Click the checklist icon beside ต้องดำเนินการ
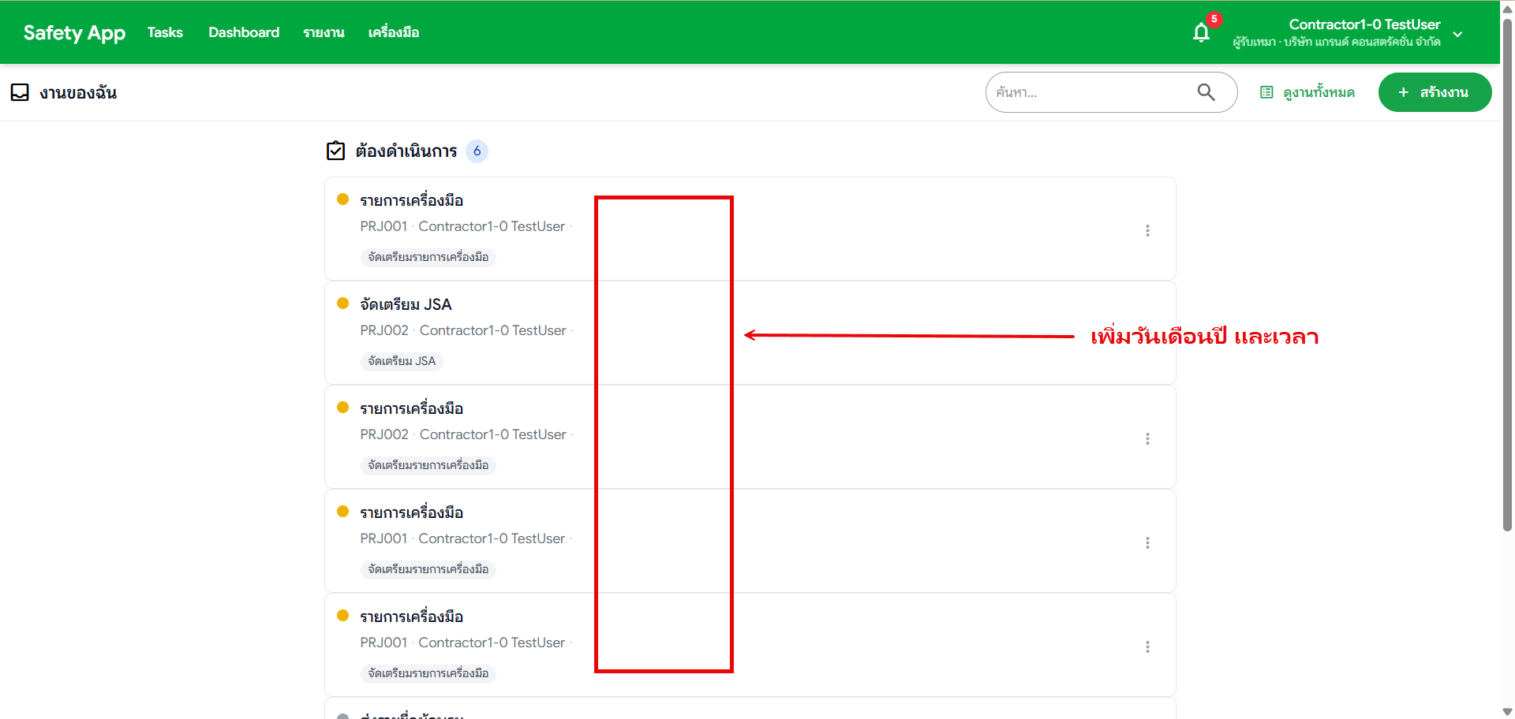This screenshot has height=719, width=1515. coord(335,151)
